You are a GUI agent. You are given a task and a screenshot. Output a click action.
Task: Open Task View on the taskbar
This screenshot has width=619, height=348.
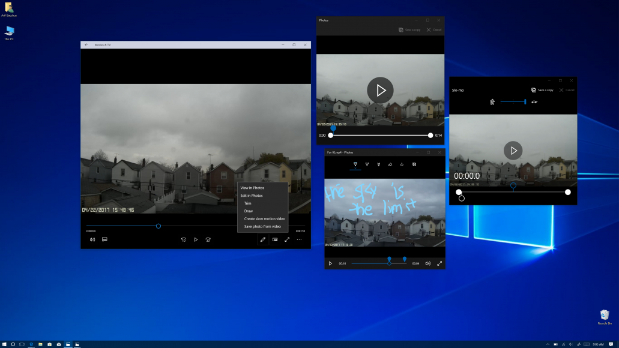22,344
